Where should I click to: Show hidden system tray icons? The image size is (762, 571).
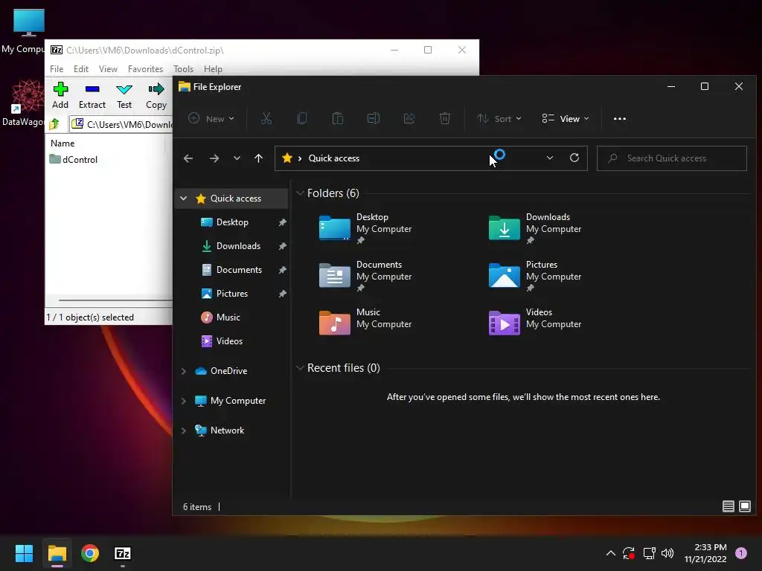click(x=611, y=553)
